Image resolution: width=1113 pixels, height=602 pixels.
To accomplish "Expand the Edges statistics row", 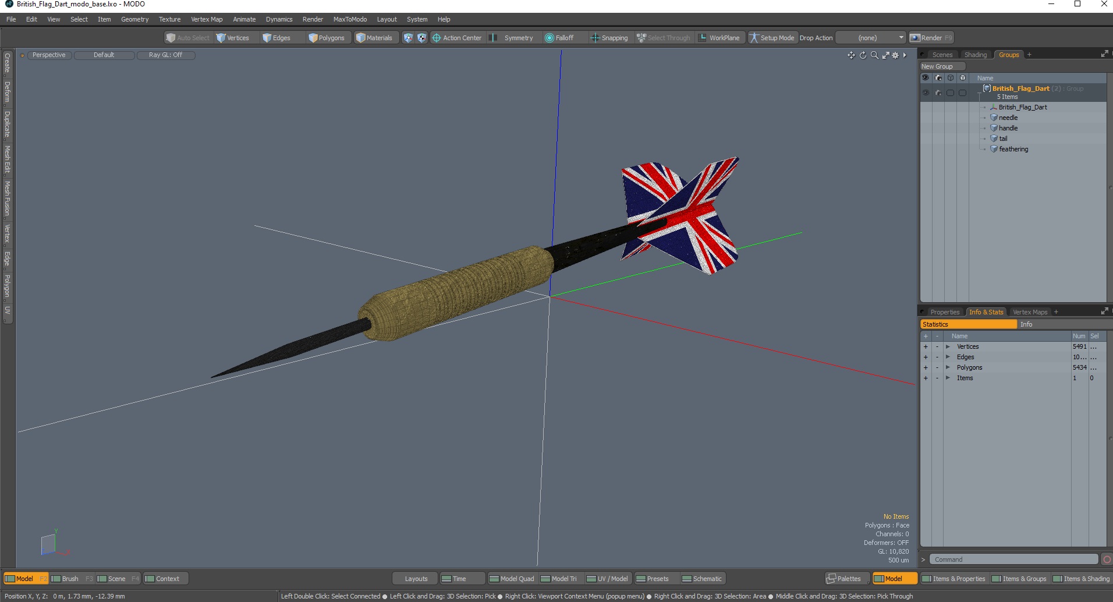I will click(948, 357).
